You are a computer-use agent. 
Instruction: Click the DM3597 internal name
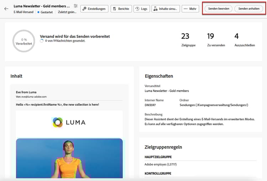150,105
